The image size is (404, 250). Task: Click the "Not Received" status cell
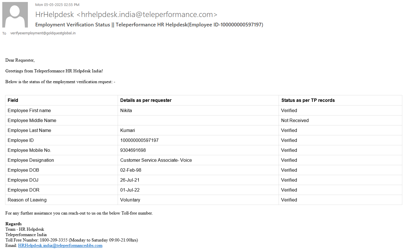coord(295,120)
